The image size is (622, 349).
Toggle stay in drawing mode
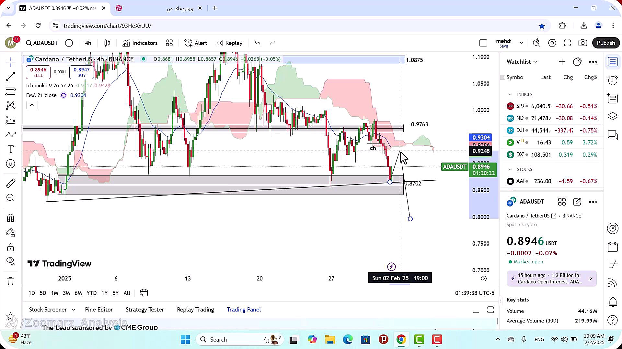11,233
